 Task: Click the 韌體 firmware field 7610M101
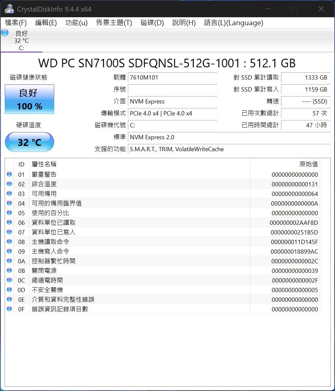172,78
